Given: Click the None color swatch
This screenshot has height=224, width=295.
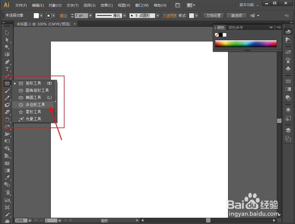Looking at the screenshot, I should click(x=217, y=35).
